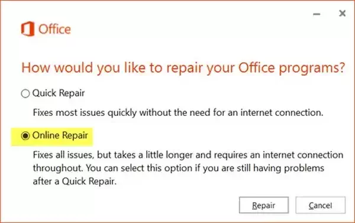Click the word "Office" in the orange heading
Viewport: 355px width, 223px height.
[x=257, y=67]
